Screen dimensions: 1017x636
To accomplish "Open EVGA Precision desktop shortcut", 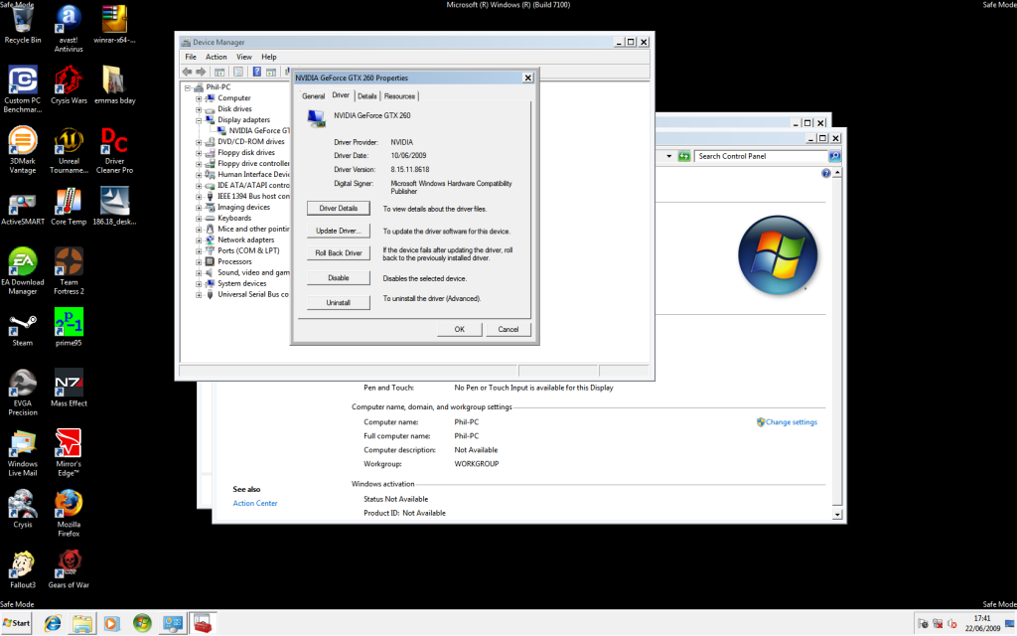I will (x=22, y=383).
